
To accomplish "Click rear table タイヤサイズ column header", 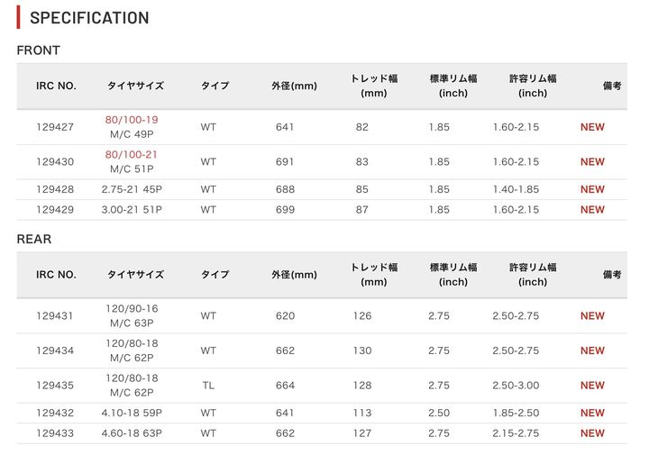I will click(x=136, y=275).
